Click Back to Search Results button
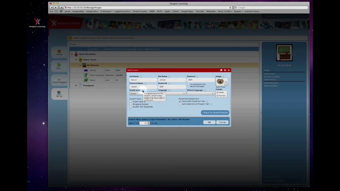The width and height of the screenshot is (340, 191). tap(215, 112)
